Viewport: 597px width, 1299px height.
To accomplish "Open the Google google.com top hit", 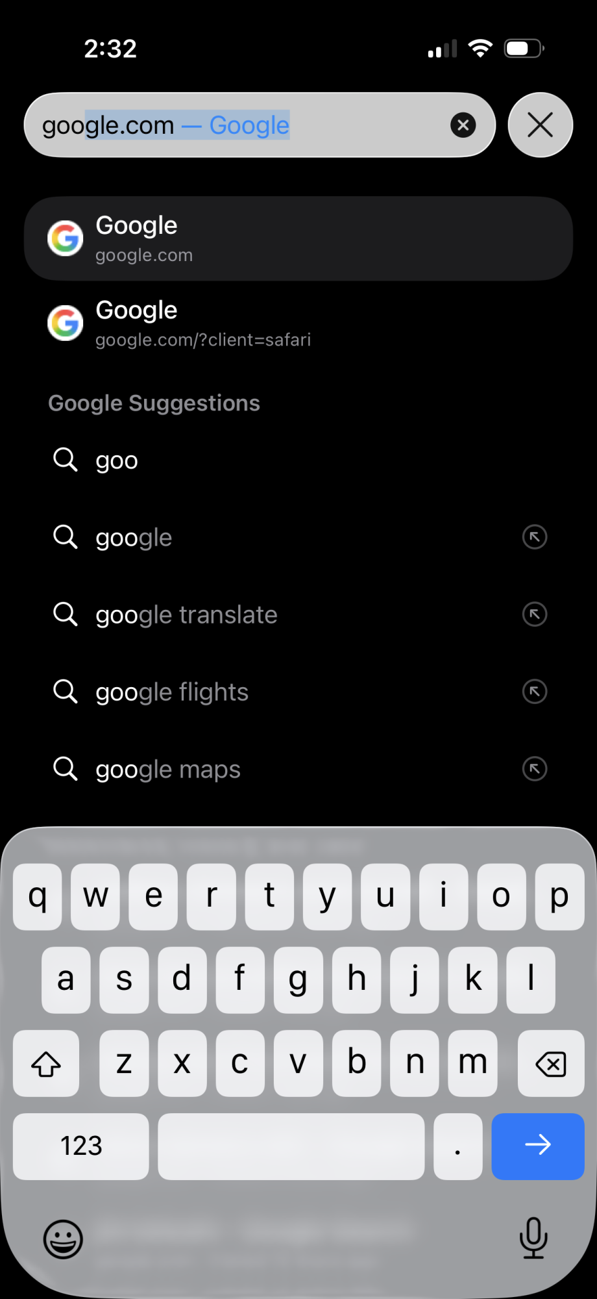I will pyautogui.click(x=298, y=238).
